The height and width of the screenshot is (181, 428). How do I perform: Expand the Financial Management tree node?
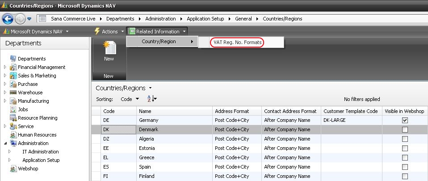point(5,67)
